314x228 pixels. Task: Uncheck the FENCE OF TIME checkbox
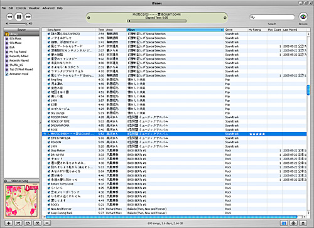pyautogui.click(x=48, y=121)
